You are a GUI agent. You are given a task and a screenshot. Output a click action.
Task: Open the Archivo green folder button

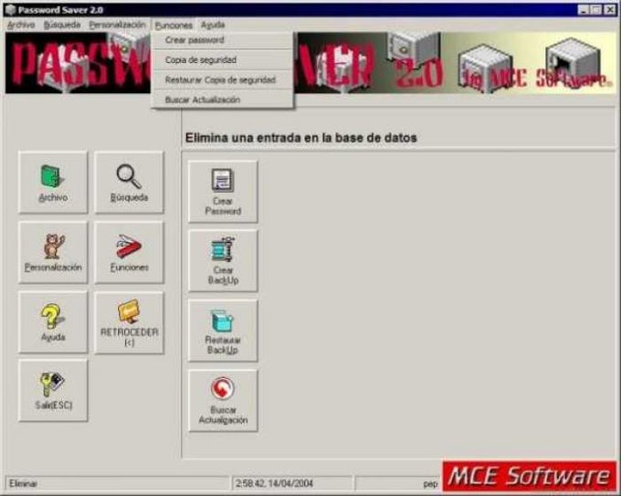click(53, 183)
